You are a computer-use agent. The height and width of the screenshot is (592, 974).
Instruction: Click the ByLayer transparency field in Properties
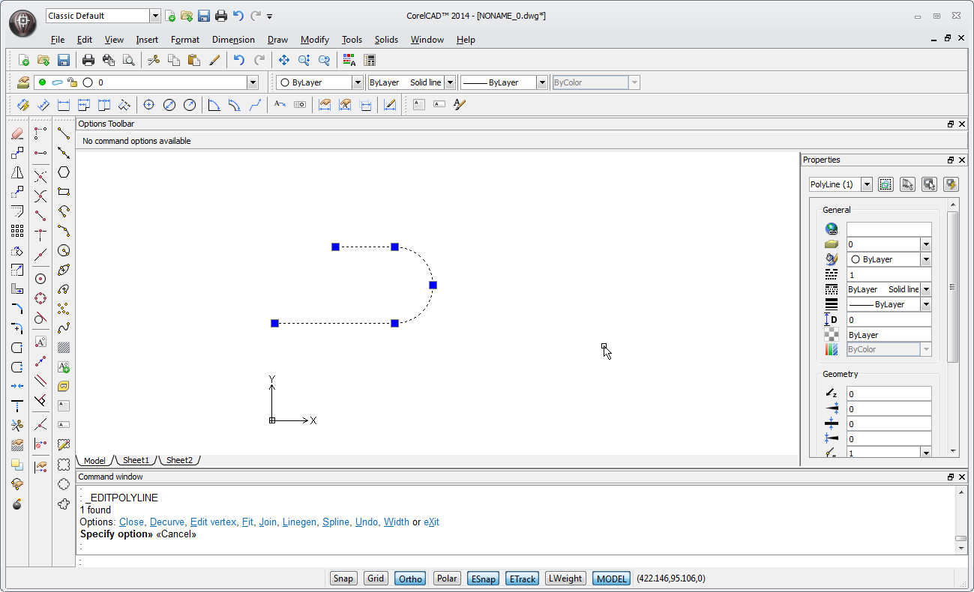[x=889, y=335]
